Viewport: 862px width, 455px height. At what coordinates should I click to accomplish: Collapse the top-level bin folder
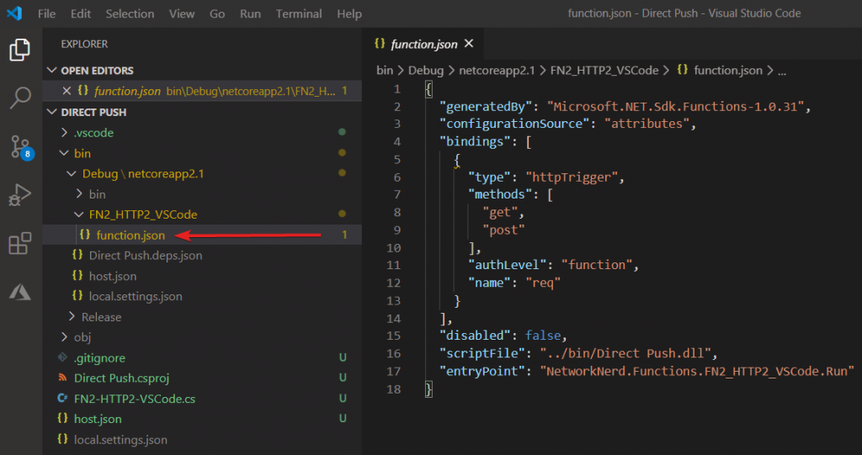click(x=64, y=153)
